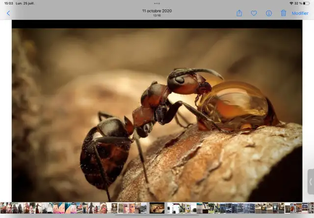Tap the "13:16" capture time
Image resolution: width=314 pixels, height=218 pixels.
[x=157, y=15]
